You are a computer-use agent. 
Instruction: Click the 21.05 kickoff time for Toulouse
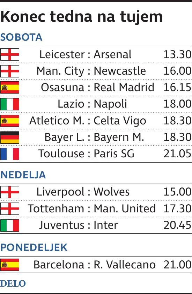[177, 154]
